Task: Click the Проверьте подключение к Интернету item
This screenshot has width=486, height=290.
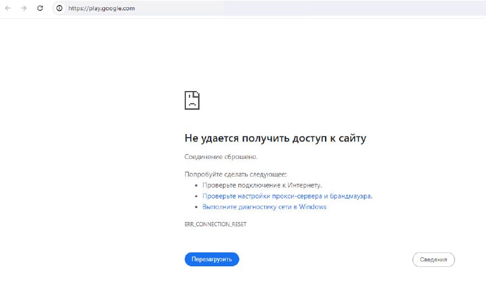Action: pyautogui.click(x=262, y=185)
